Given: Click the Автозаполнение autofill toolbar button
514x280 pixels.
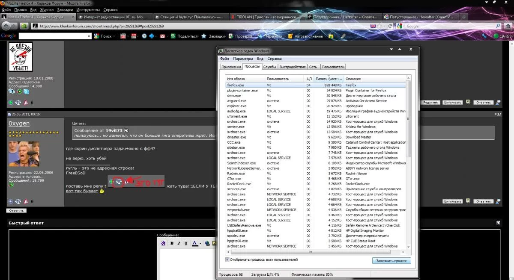Looking at the screenshot, I should pyautogui.click(x=305, y=36).
